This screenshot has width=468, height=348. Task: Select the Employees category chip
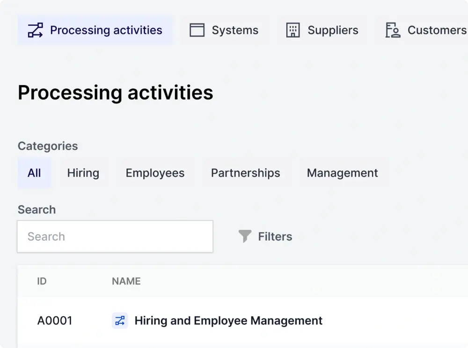[155, 173]
